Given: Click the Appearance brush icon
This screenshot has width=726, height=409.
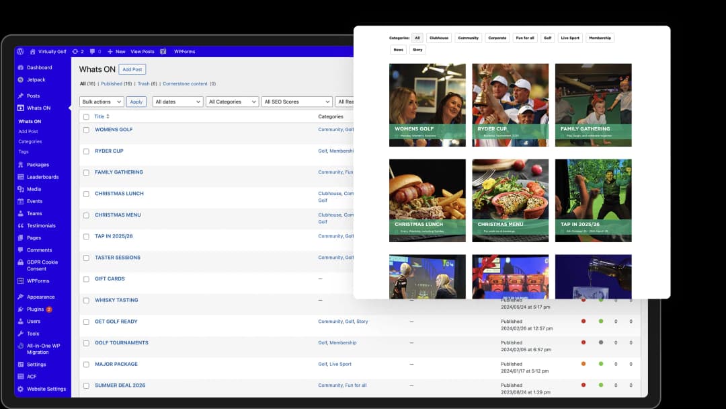Looking at the screenshot, I should pos(20,297).
